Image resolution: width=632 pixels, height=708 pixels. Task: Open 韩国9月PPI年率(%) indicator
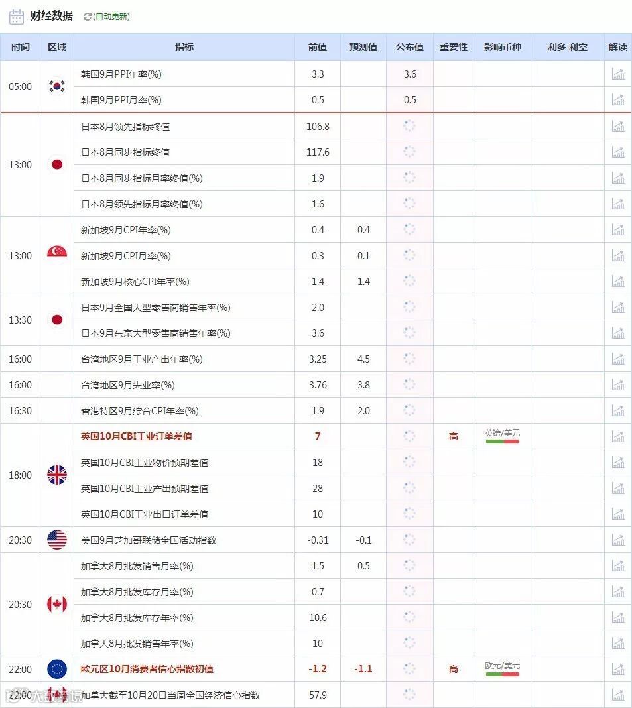(121, 74)
